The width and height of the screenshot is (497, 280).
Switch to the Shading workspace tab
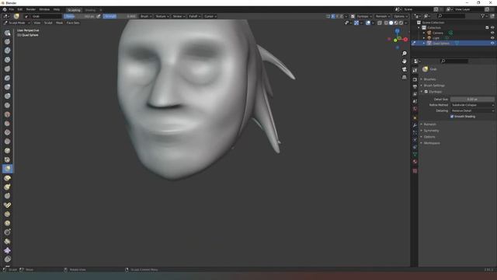coord(90,10)
